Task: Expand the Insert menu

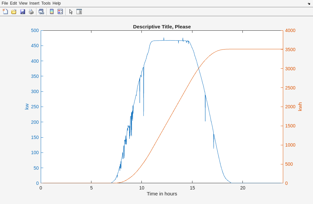Action: tap(34, 3)
